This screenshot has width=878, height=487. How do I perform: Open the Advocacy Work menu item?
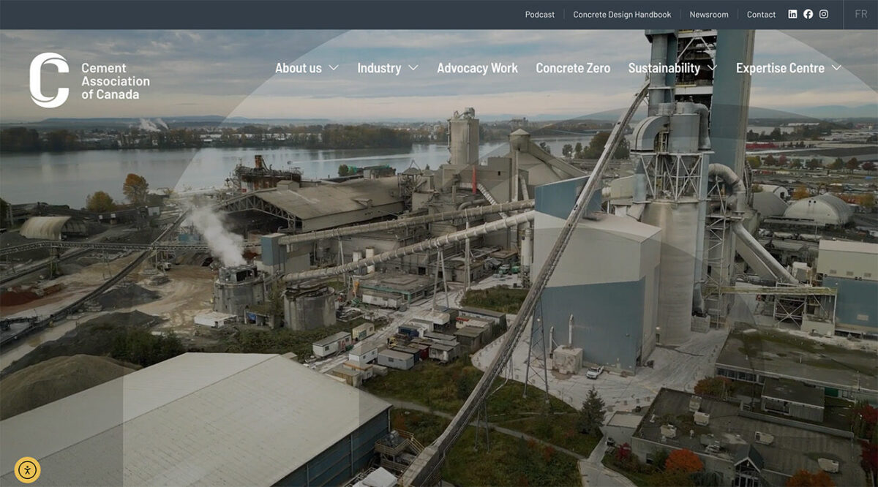pos(477,68)
